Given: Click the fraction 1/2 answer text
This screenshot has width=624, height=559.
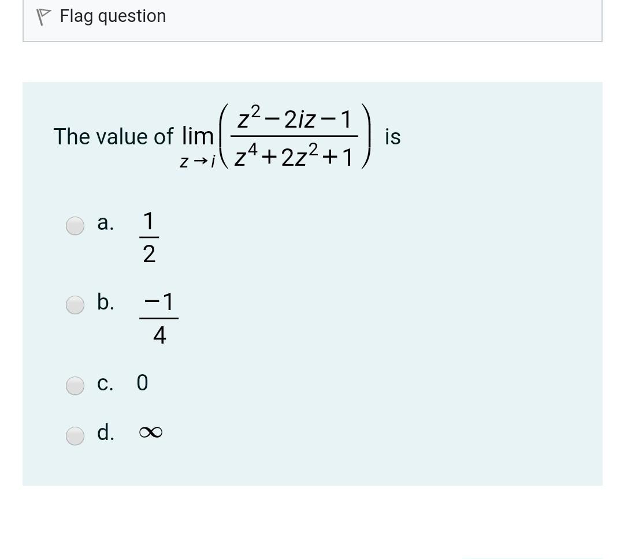Looking at the screenshot, I should coord(148,237).
